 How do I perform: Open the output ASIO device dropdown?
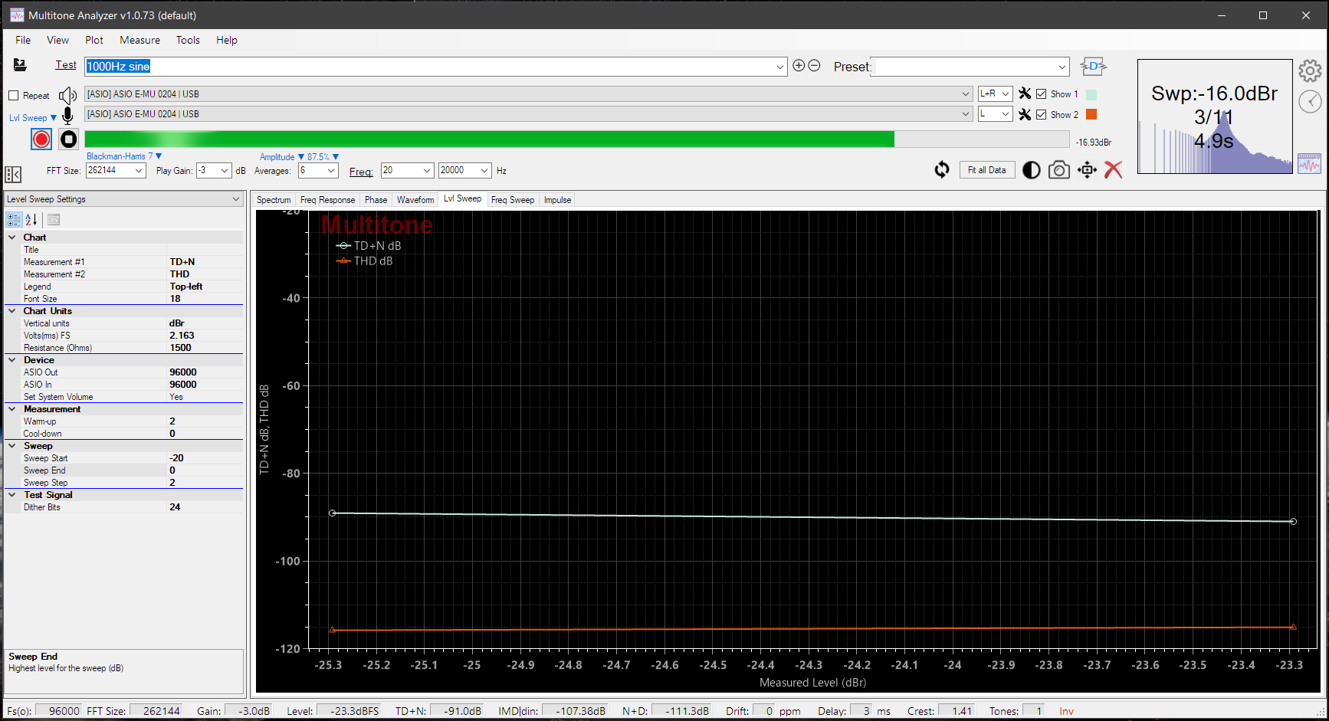[966, 94]
